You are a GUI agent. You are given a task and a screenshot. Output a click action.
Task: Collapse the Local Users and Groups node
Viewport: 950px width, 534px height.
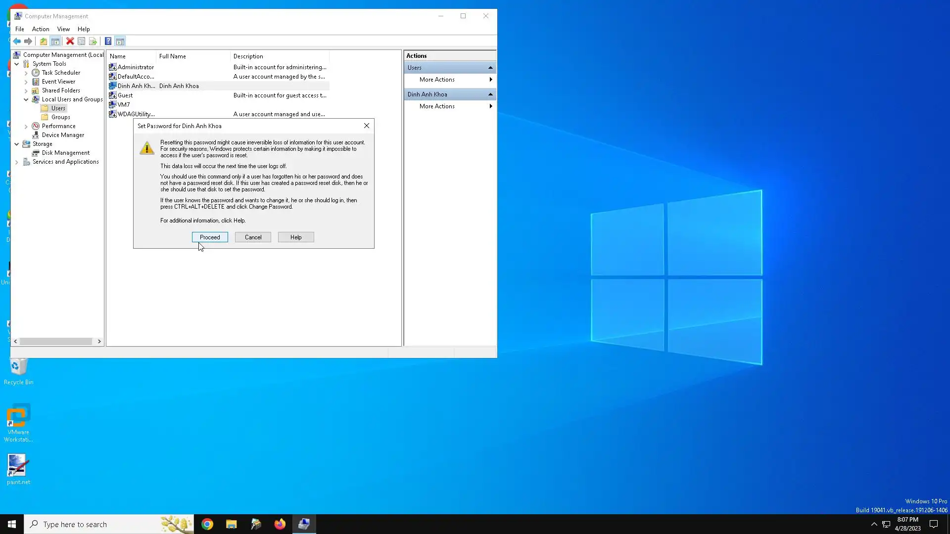coord(26,99)
